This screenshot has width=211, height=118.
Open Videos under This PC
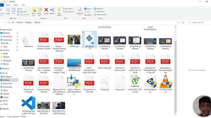point(6,97)
